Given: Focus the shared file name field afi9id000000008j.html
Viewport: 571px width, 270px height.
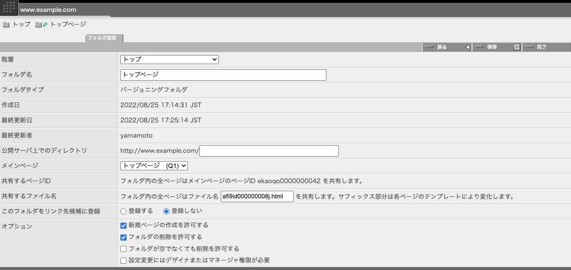Looking at the screenshot, I should pyautogui.click(x=257, y=196).
